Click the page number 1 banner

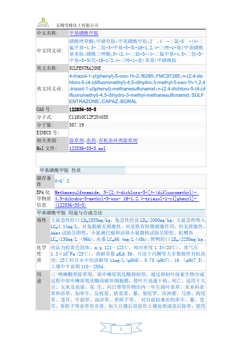click(121, 328)
